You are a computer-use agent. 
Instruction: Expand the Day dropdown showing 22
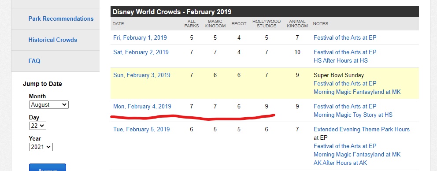coord(37,126)
